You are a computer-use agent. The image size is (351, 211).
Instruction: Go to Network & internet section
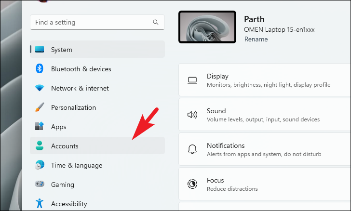(97, 88)
